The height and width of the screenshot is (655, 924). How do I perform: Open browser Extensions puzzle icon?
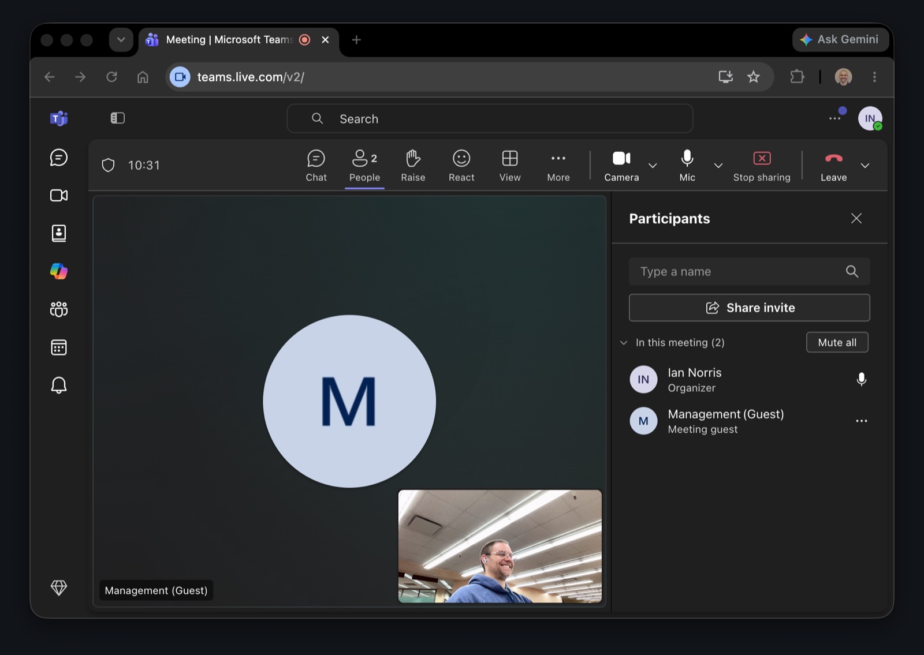(x=797, y=77)
